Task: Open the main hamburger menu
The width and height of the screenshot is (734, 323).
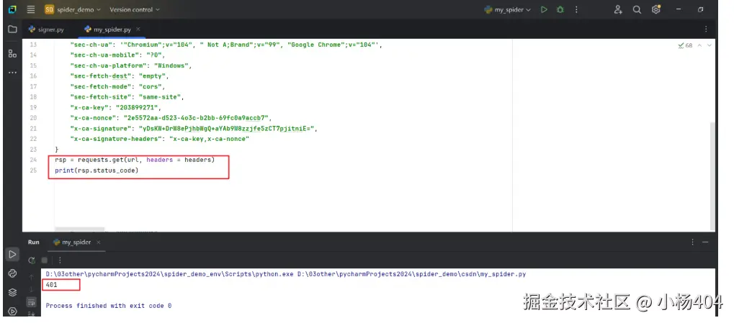Action: click(x=31, y=9)
